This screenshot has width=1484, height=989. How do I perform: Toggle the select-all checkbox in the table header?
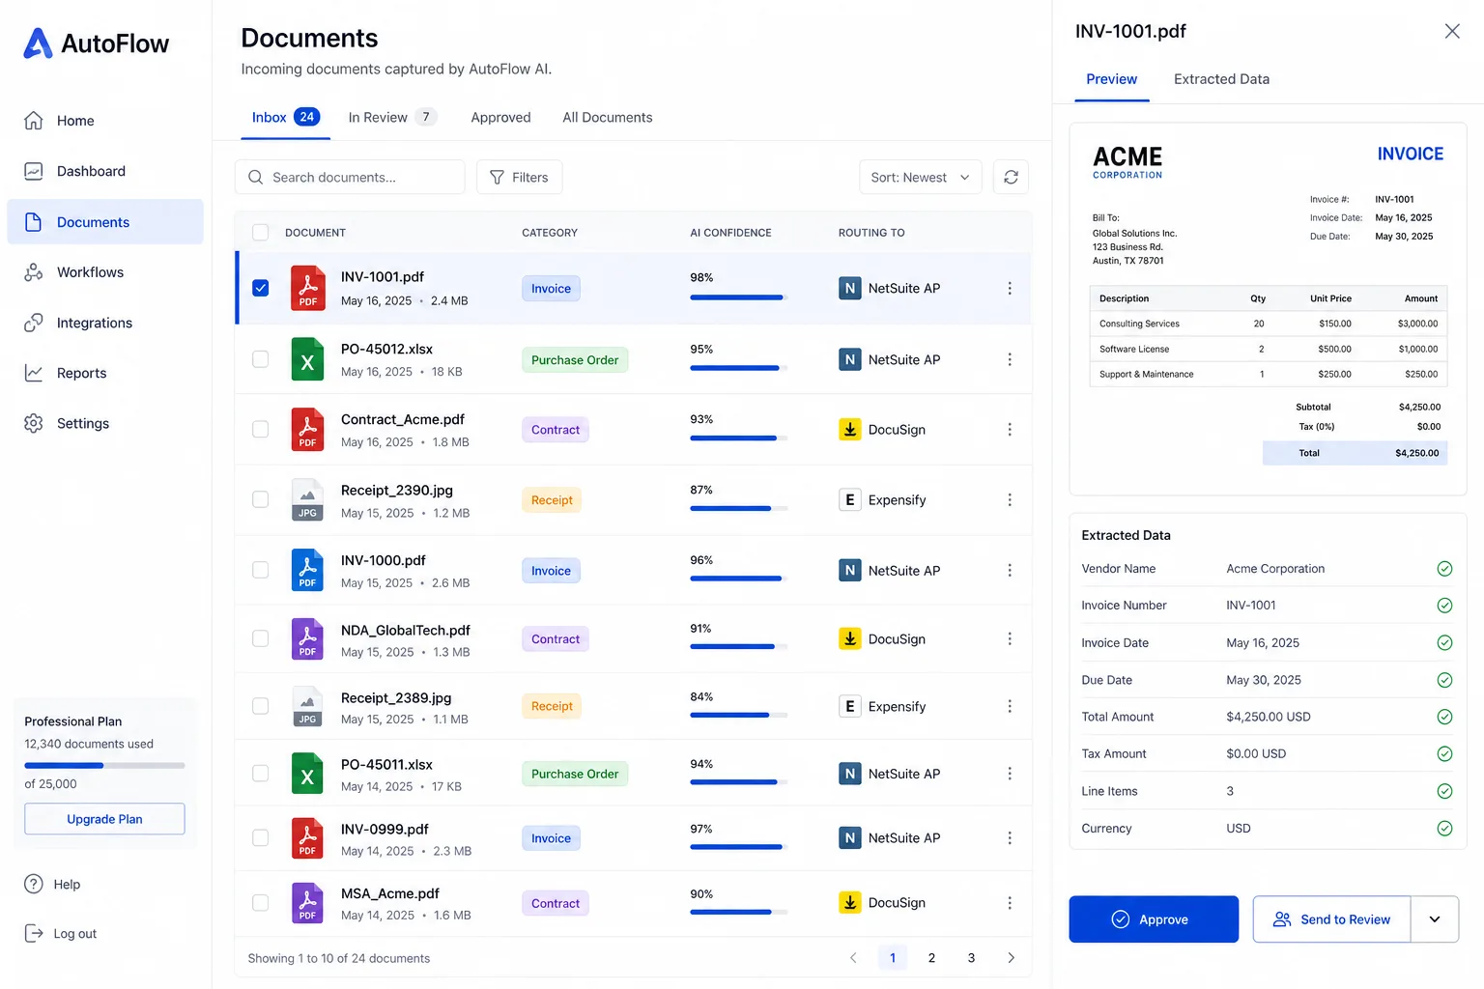click(x=260, y=232)
